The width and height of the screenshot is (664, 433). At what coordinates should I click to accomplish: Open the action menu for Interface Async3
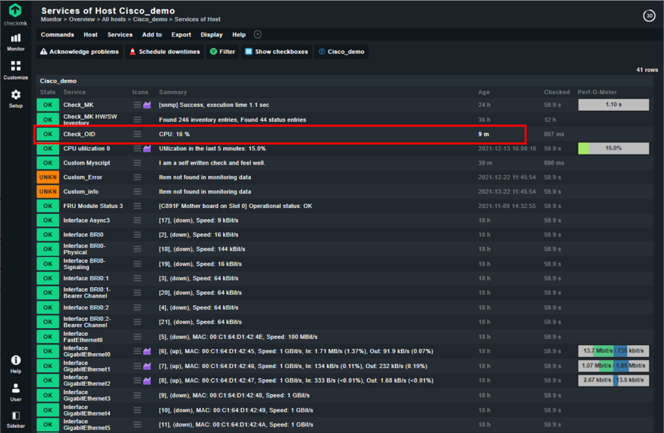pos(137,220)
